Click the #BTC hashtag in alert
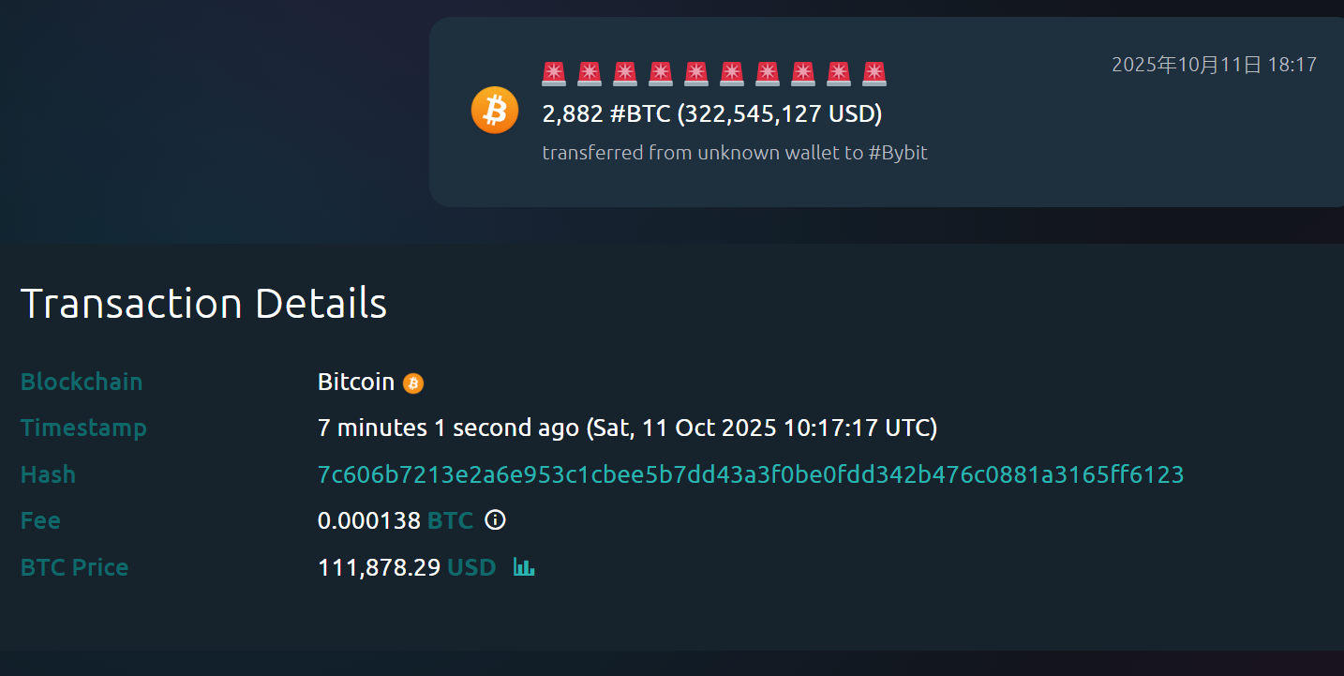1344x676 pixels. coord(640,114)
